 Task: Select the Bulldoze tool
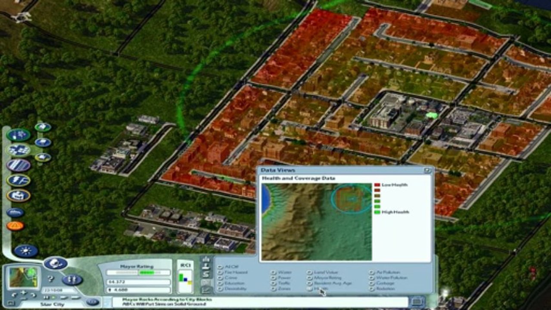coord(15,212)
